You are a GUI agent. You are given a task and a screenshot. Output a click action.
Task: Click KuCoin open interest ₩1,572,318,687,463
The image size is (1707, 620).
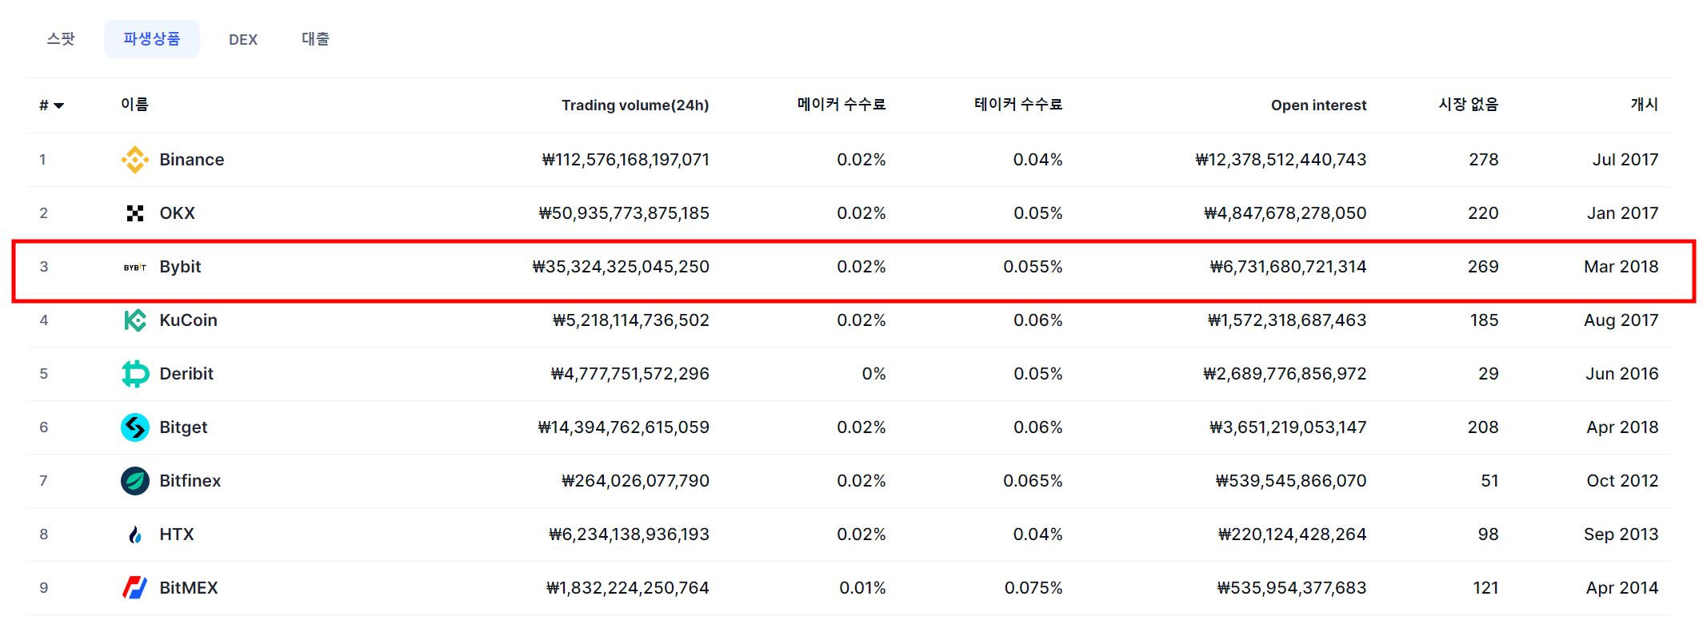point(1287,320)
